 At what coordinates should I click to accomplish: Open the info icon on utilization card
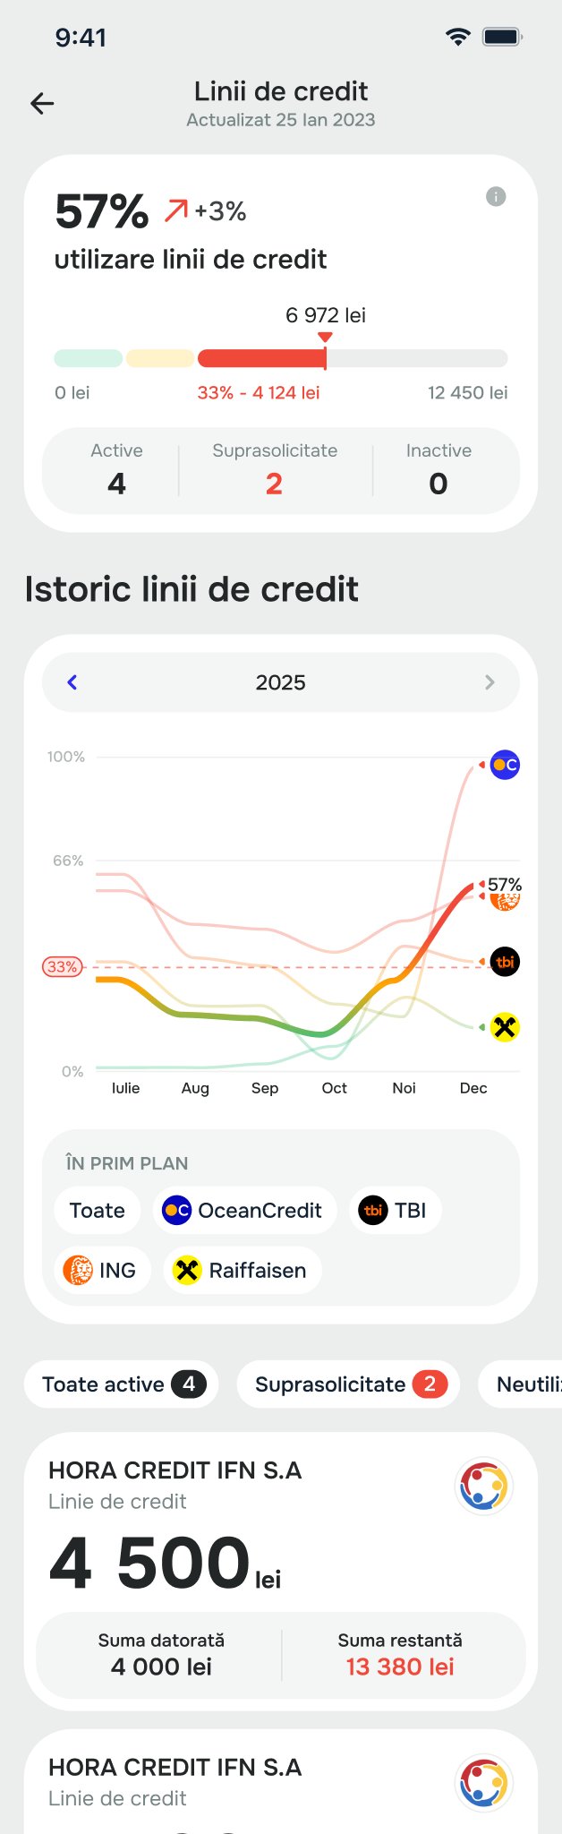[x=496, y=196]
